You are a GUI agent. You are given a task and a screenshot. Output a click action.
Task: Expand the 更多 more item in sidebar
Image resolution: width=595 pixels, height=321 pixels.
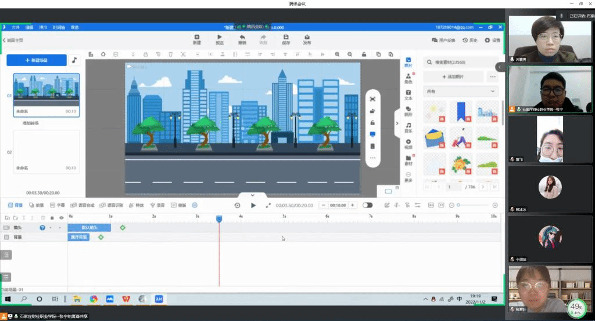408,177
